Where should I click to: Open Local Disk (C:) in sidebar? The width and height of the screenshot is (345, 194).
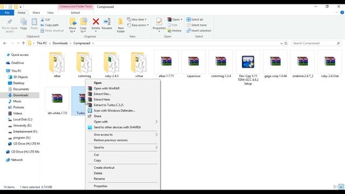coord(23,120)
